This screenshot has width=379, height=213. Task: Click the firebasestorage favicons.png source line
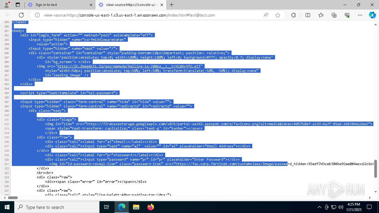(209, 124)
